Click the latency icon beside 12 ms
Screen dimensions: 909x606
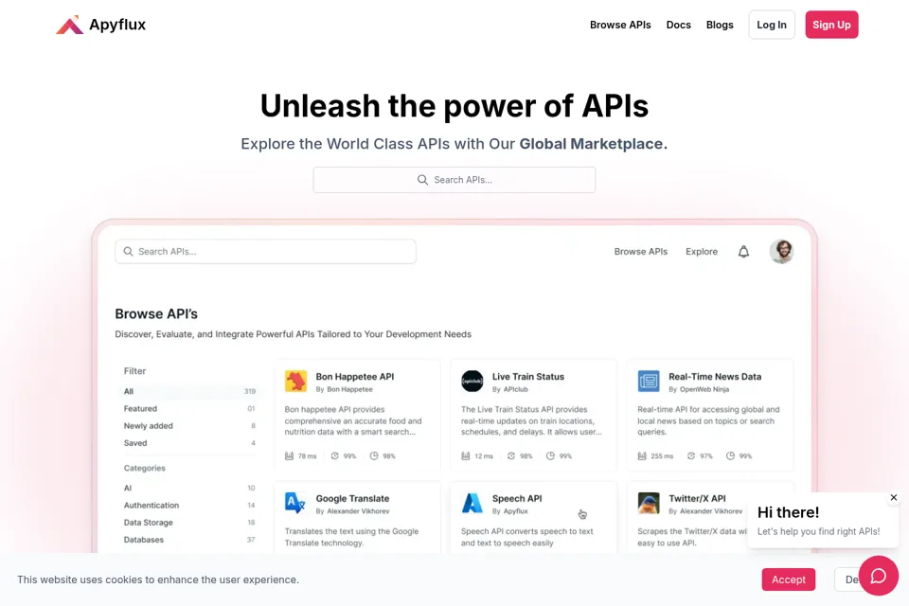(466, 455)
